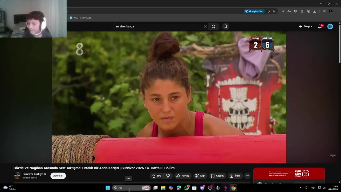
Task: Open Microsoft Store from the taskbar
Action: (194, 188)
